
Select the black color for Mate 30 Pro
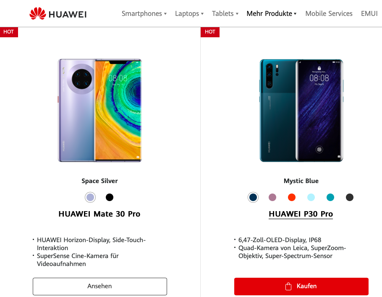(110, 197)
